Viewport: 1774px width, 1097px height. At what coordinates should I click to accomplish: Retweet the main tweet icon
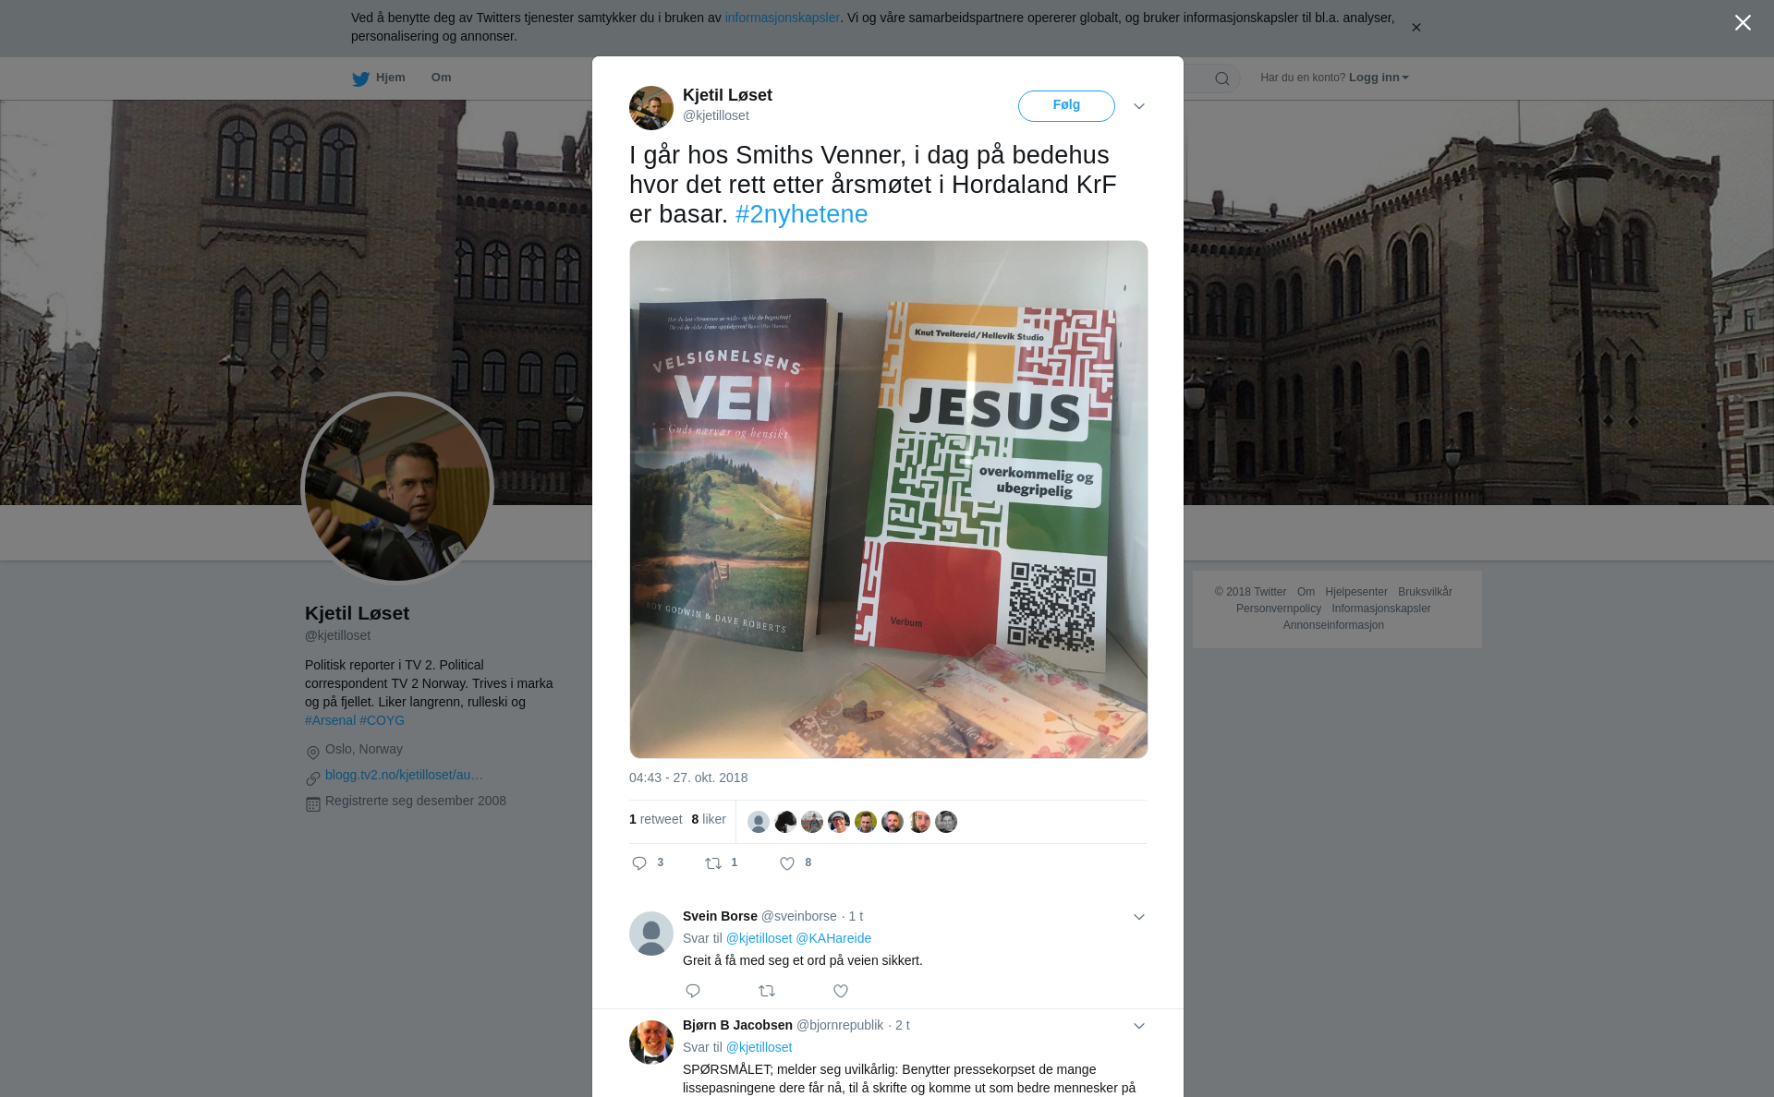pyautogui.click(x=713, y=863)
